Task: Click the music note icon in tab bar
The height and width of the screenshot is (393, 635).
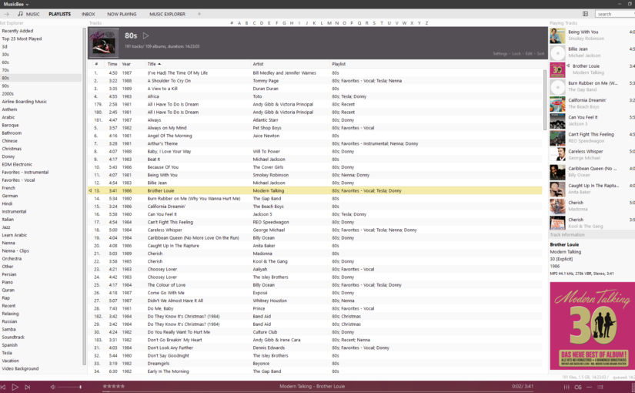Action: 20,14
